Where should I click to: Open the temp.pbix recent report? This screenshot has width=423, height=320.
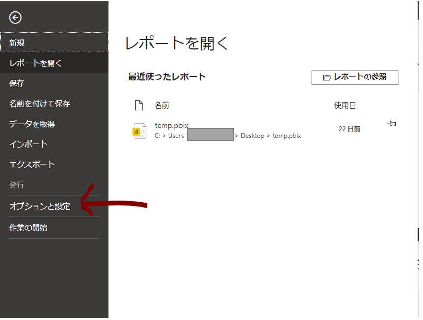(x=169, y=125)
